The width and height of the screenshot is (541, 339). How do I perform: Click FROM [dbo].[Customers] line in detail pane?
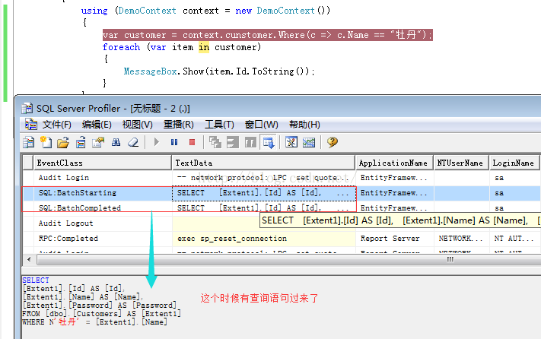click(101, 313)
